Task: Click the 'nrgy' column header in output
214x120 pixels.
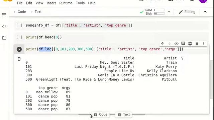Action: 66,88
